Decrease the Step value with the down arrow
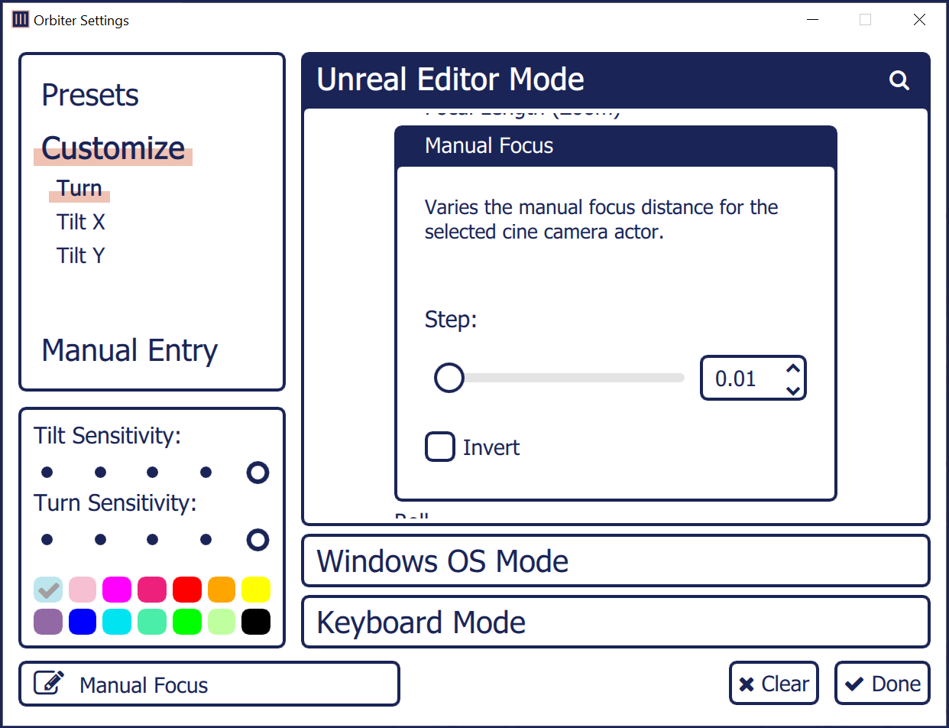The width and height of the screenshot is (949, 728). pyautogui.click(x=793, y=390)
